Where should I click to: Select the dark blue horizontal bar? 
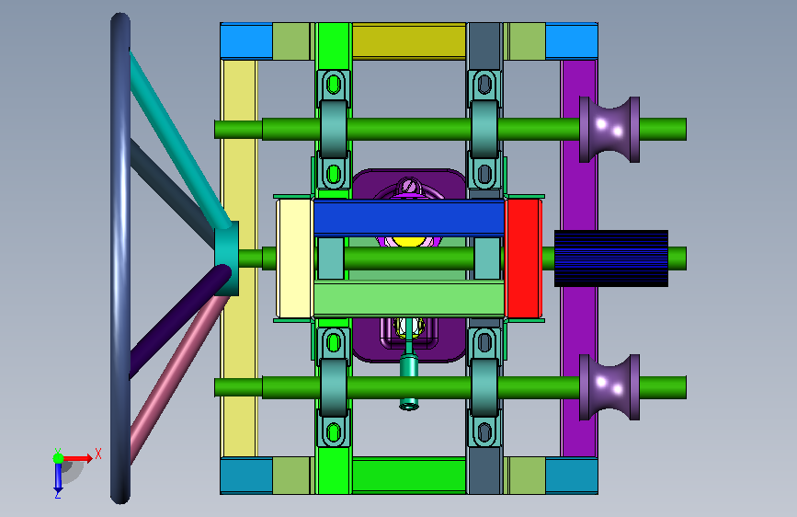(x=409, y=218)
